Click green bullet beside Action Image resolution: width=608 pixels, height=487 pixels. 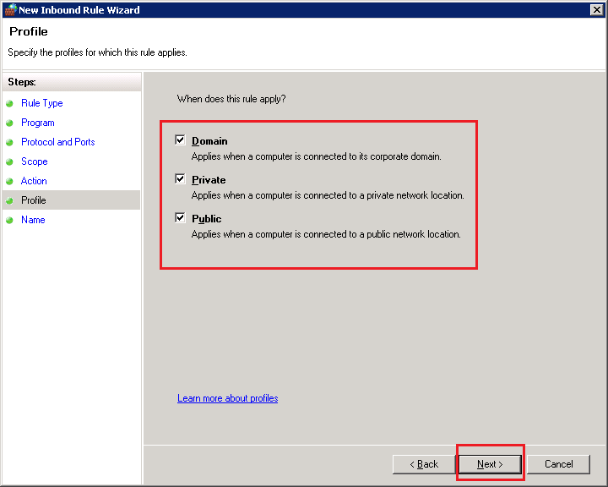[9, 182]
